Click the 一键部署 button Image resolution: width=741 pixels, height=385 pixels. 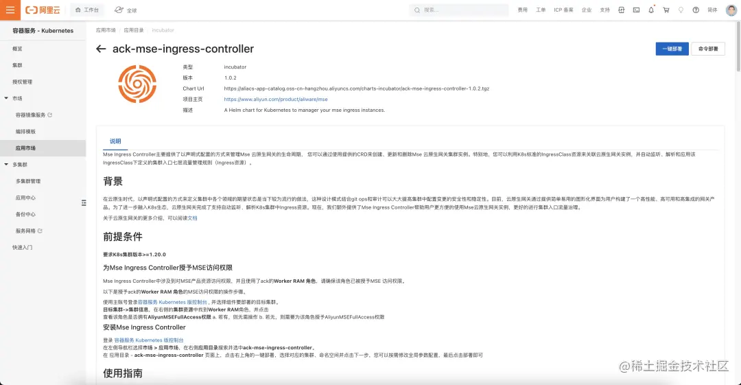(672, 49)
